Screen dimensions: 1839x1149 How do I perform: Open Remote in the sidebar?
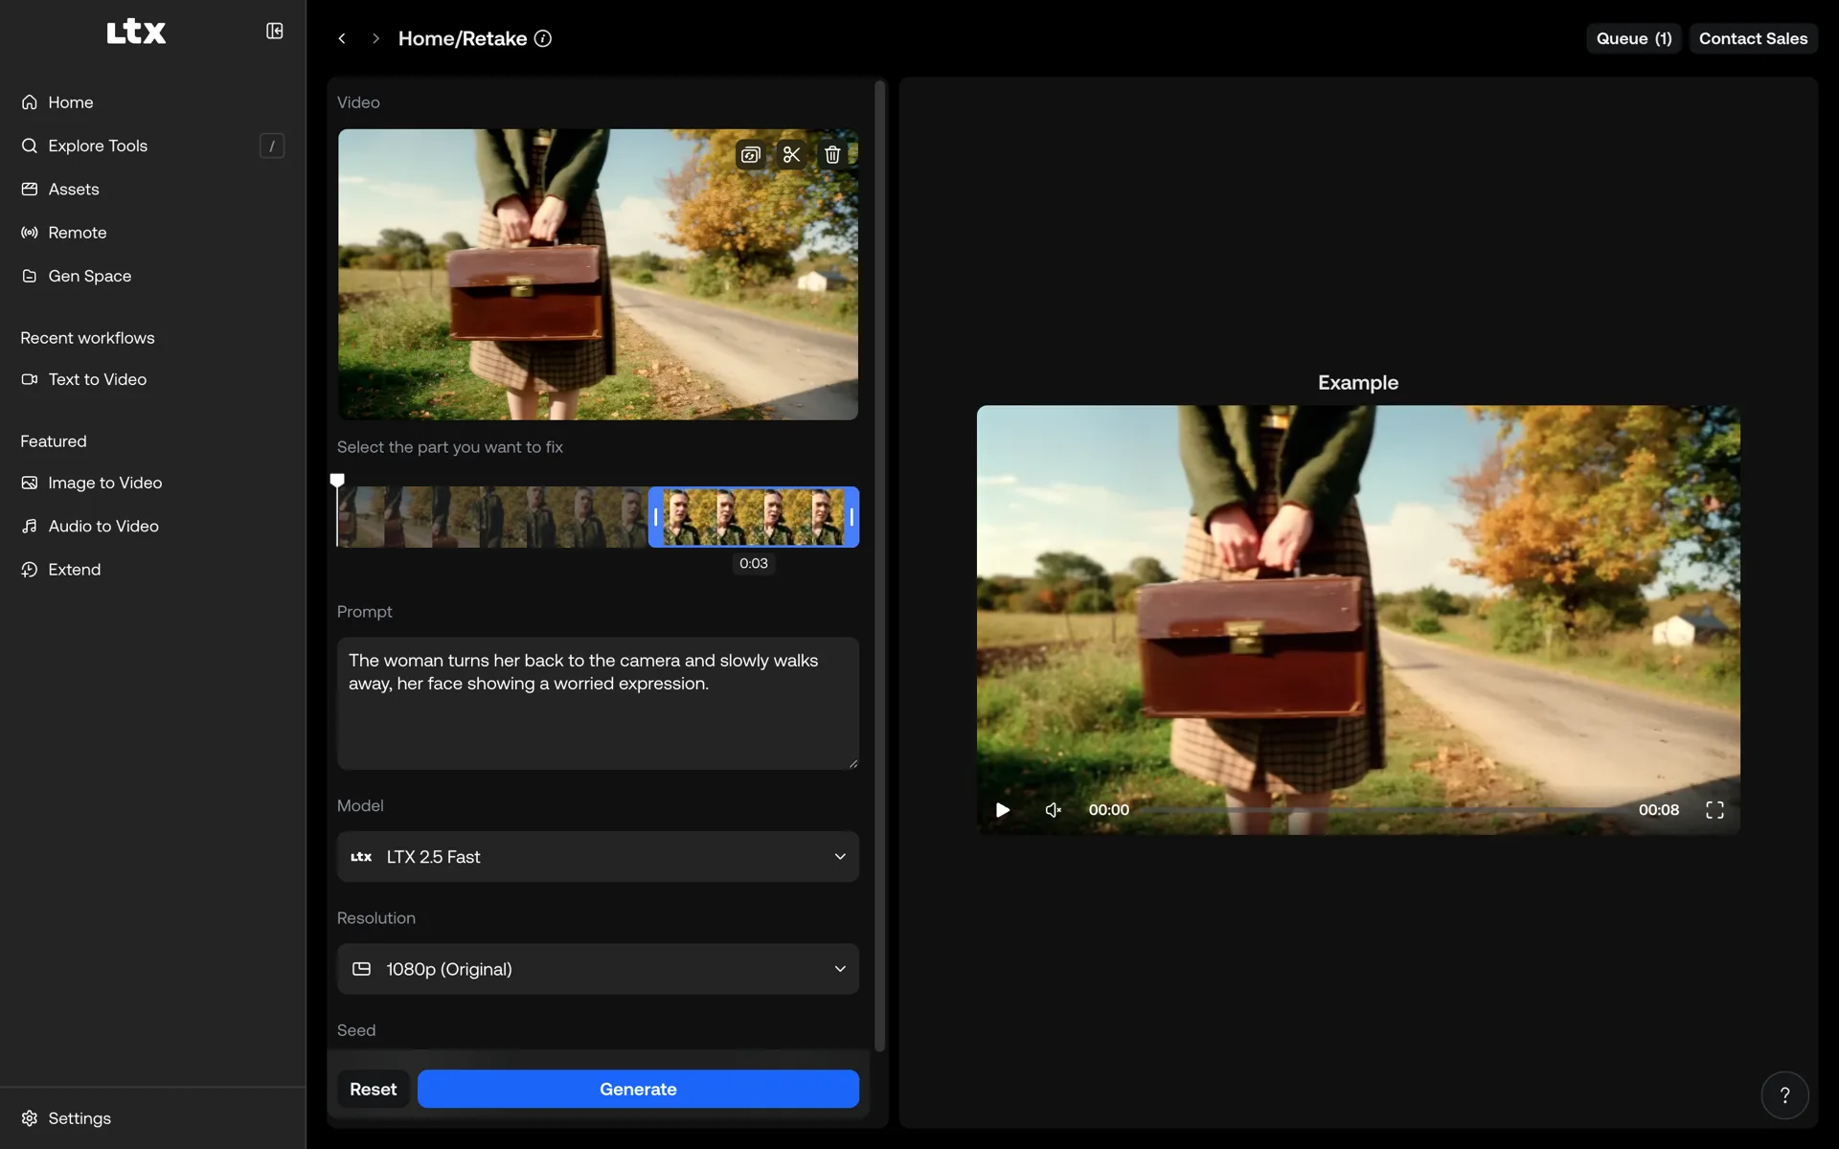(153, 233)
